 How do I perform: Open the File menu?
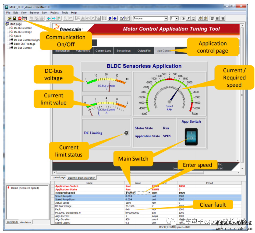(x=8, y=13)
